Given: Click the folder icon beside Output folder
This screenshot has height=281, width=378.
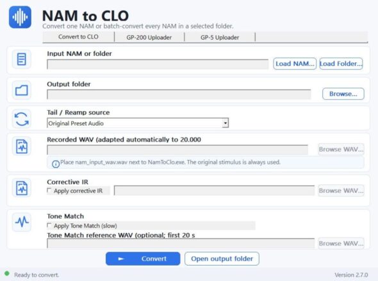Looking at the screenshot, I should 21,90.
